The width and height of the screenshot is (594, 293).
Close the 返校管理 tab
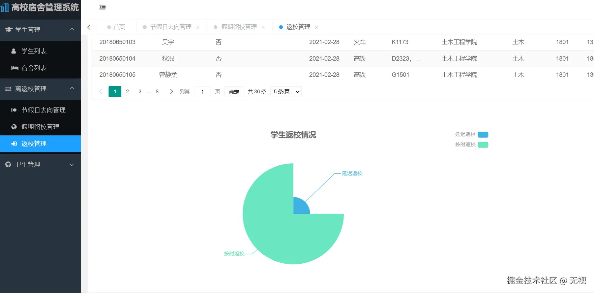click(316, 27)
